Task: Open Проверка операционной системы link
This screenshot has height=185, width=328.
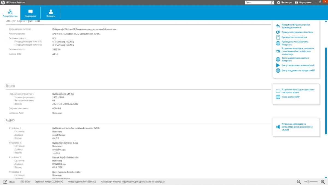Action: click(297, 32)
